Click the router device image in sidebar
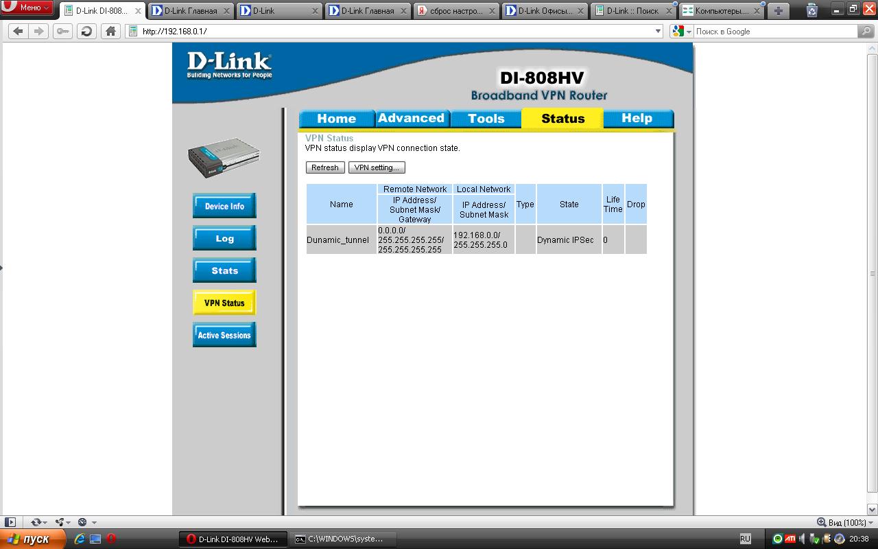 click(x=224, y=158)
